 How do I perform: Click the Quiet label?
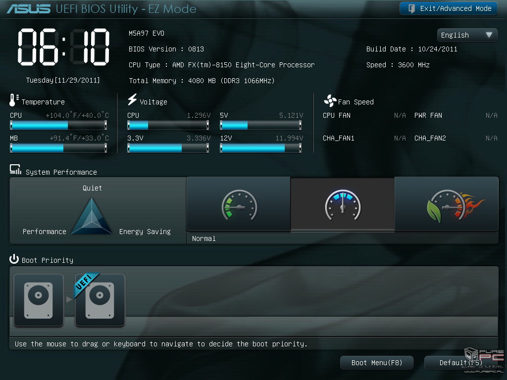[92, 188]
